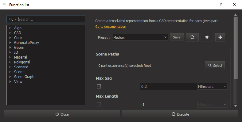
Task: Open the help question mark button
Action: pyautogui.click(x=221, y=5)
